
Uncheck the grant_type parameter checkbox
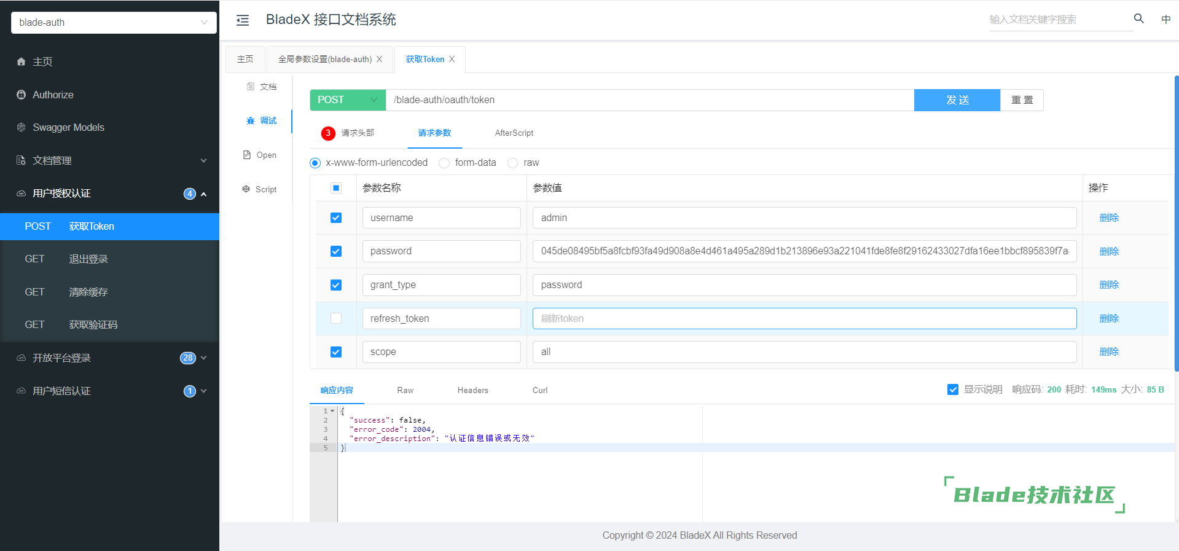click(336, 285)
